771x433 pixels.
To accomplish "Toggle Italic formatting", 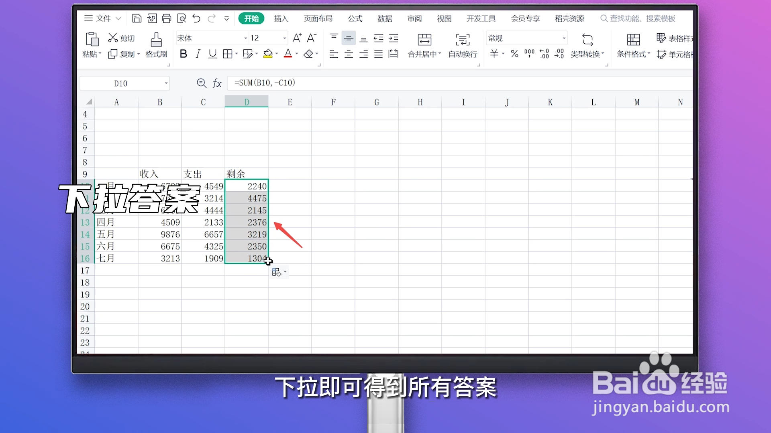I will tap(198, 54).
